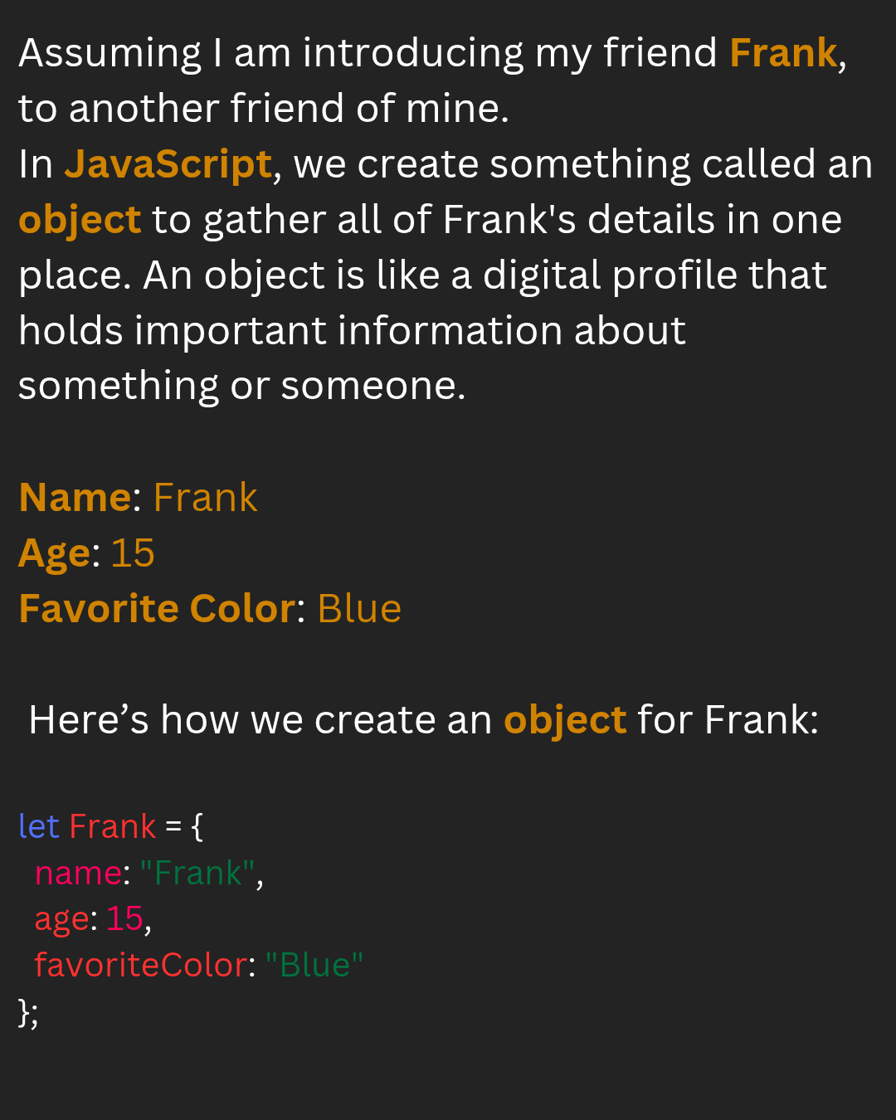Click the number 15 beside Age
This screenshot has height=1120, width=896.
pos(133,553)
